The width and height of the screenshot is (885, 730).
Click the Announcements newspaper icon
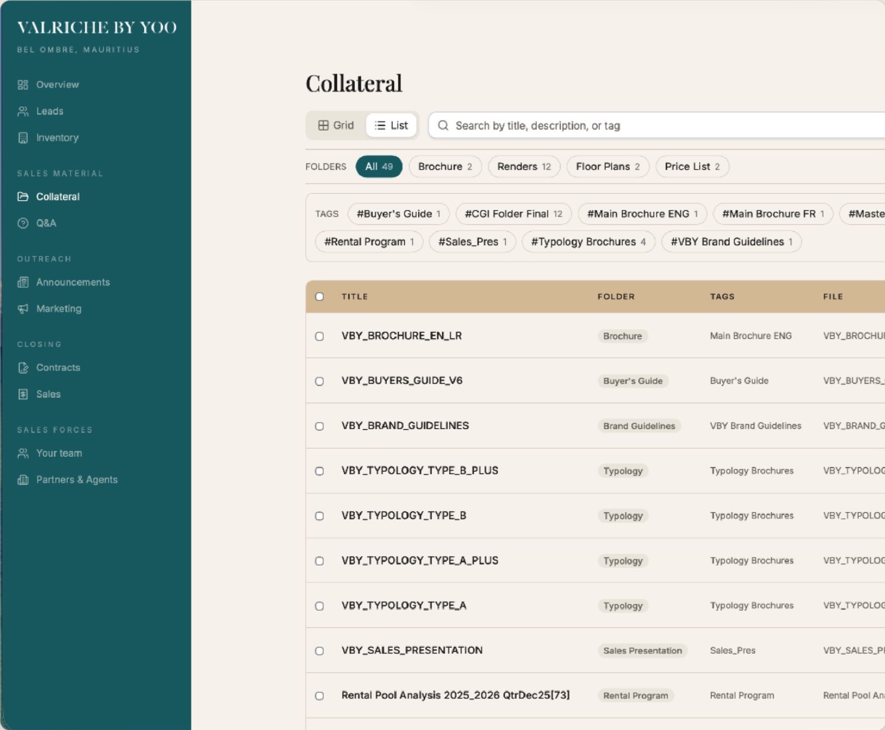click(23, 282)
